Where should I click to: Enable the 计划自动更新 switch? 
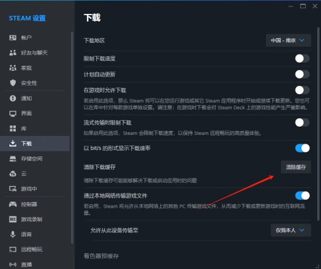302,74
